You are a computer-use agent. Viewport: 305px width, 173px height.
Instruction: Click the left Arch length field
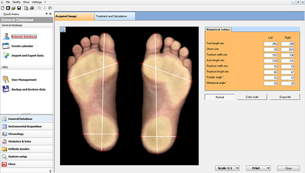tap(270, 61)
